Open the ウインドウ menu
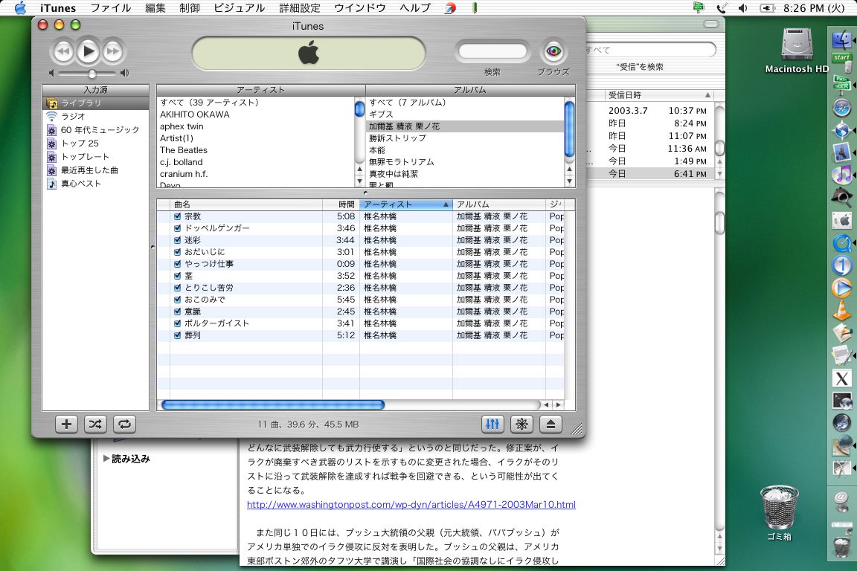This screenshot has width=857, height=571. (x=359, y=8)
